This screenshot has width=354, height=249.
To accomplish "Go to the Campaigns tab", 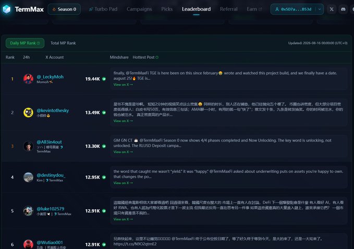I will [x=139, y=9].
